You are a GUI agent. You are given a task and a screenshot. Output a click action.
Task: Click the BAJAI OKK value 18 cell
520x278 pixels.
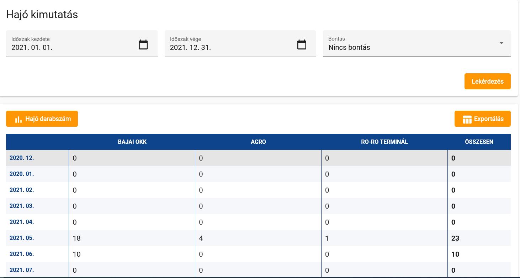(77, 238)
